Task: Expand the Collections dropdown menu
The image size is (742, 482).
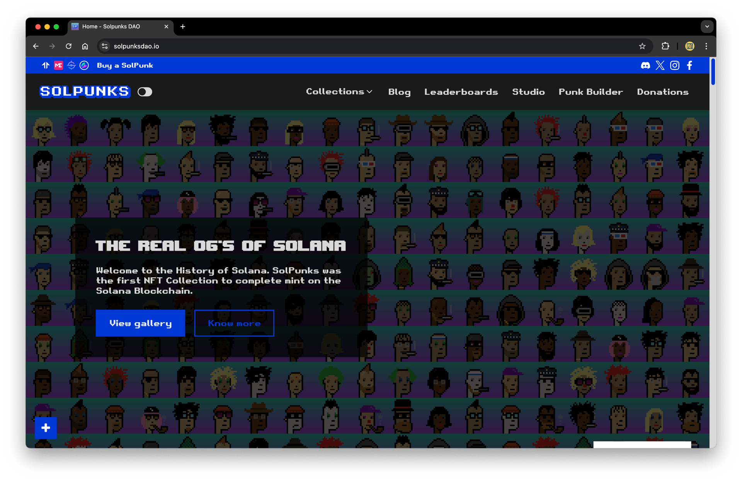Action: tap(339, 92)
